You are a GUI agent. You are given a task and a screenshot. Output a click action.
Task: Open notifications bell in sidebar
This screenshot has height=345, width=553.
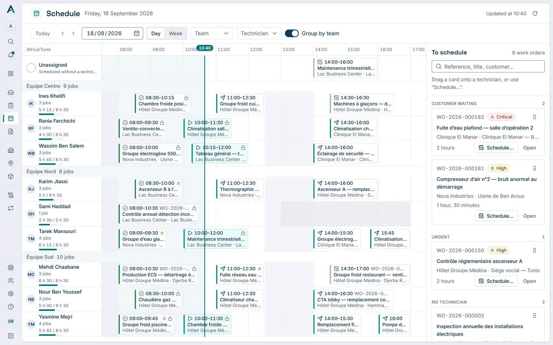click(x=11, y=55)
